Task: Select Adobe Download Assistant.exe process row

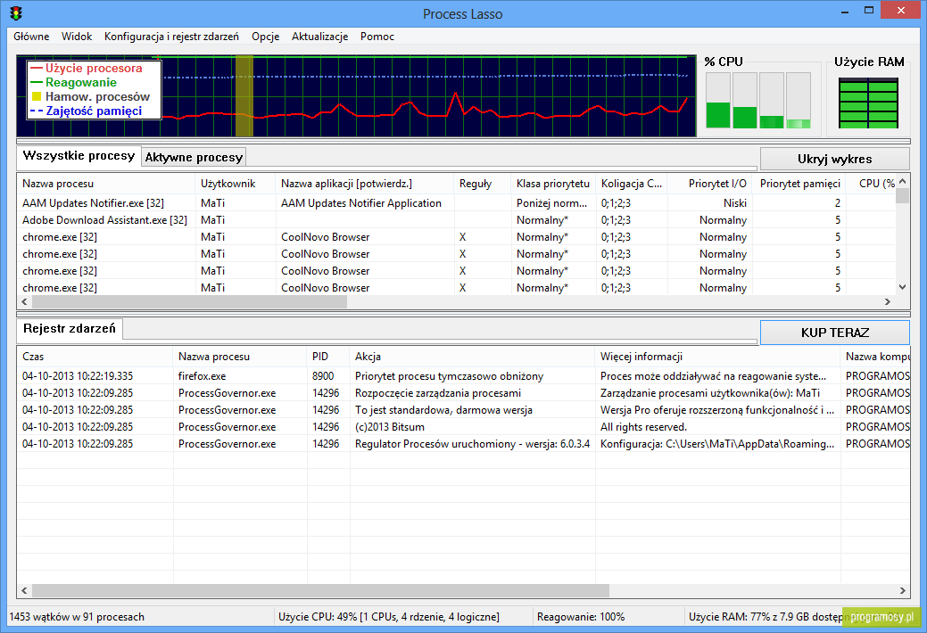Action: tap(456, 220)
